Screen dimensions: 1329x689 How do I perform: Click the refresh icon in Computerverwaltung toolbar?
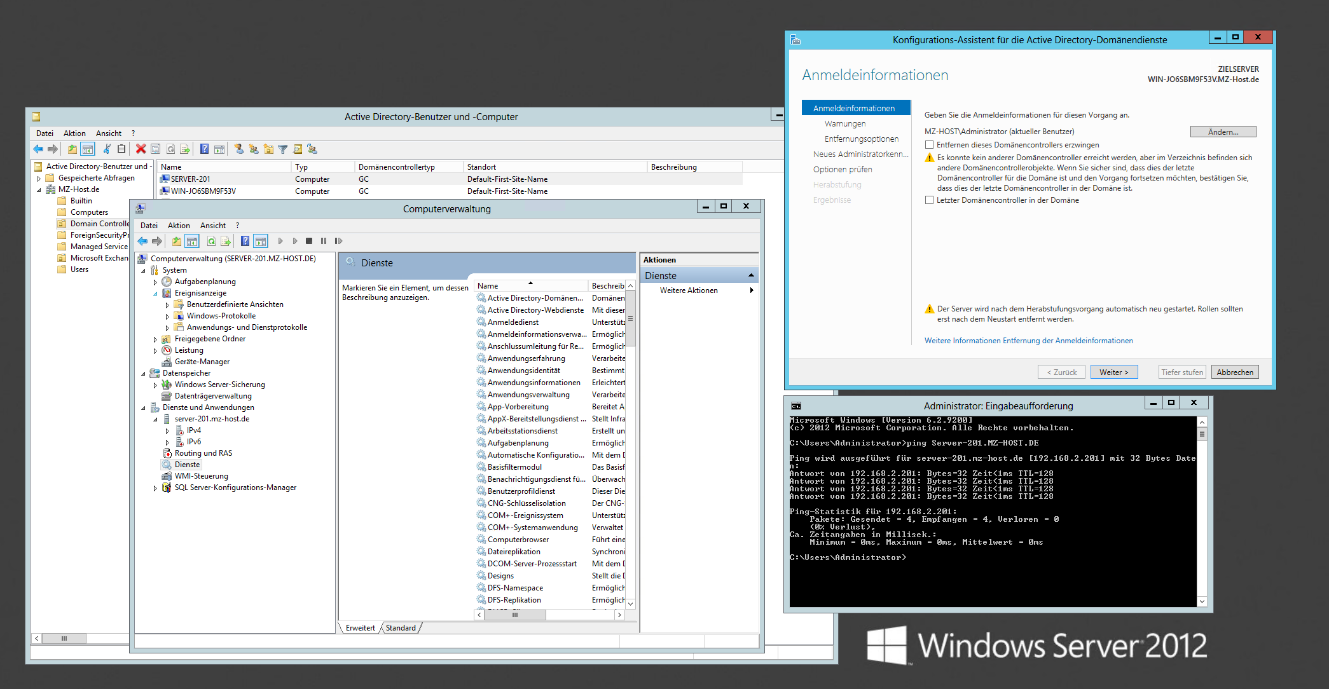click(x=211, y=241)
